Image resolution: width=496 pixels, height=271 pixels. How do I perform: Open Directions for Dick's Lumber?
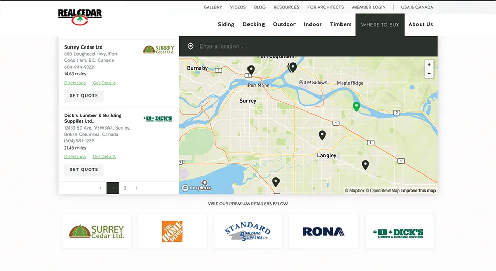(x=75, y=157)
